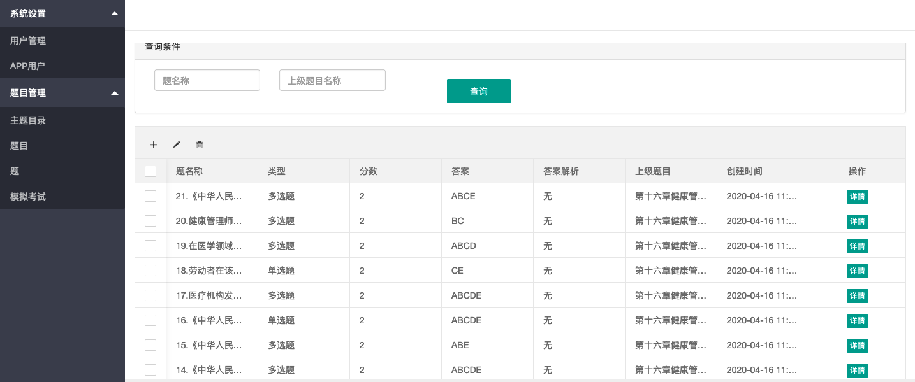Viewport: 915px width, 382px height.
Task: Click 详情 for row 15
Action: (857, 345)
